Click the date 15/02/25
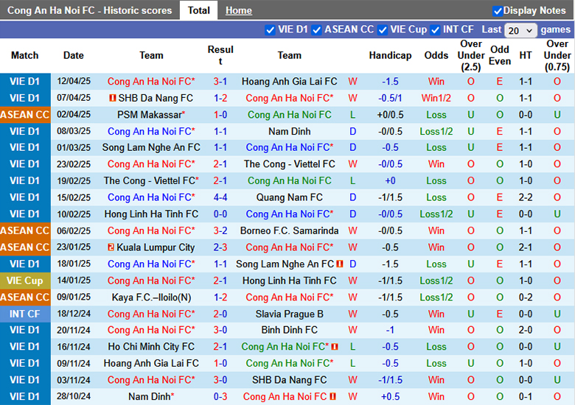 (74, 197)
